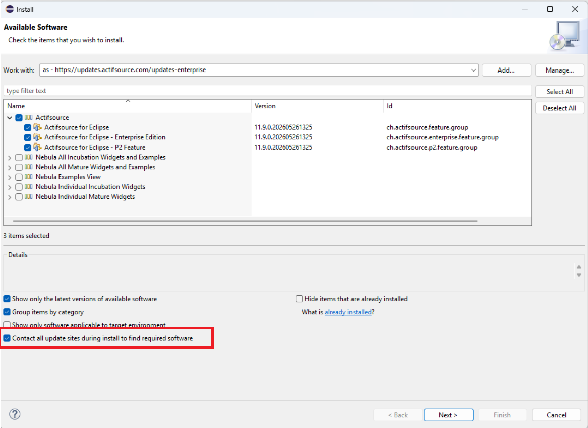The height and width of the screenshot is (428, 588).
Task: Click the install wizard CD and monitor image
Action: [x=565, y=36]
